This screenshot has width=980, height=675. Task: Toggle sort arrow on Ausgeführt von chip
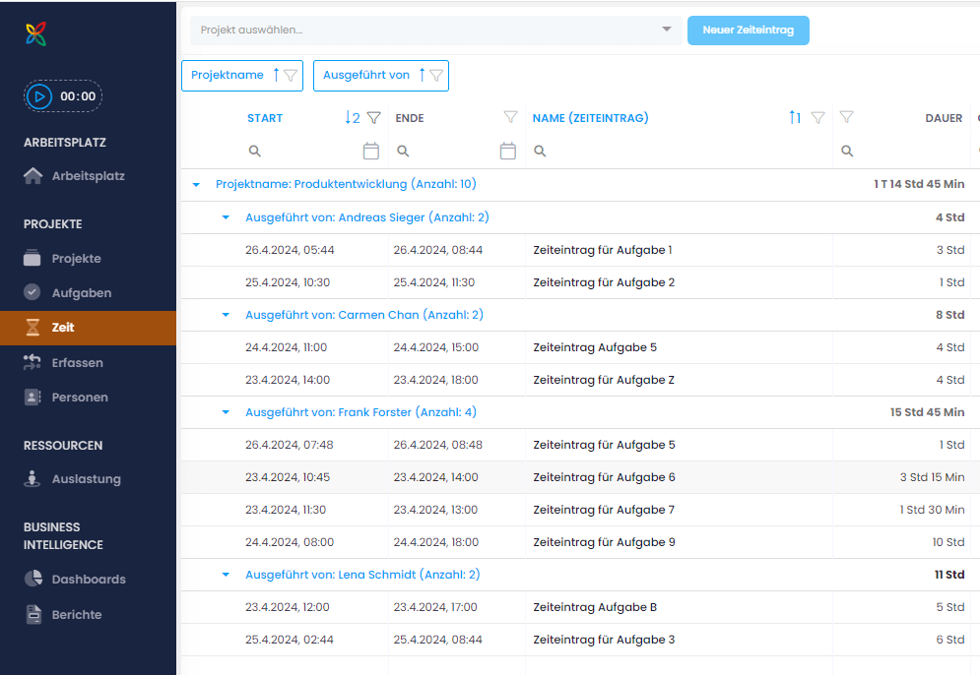(422, 76)
